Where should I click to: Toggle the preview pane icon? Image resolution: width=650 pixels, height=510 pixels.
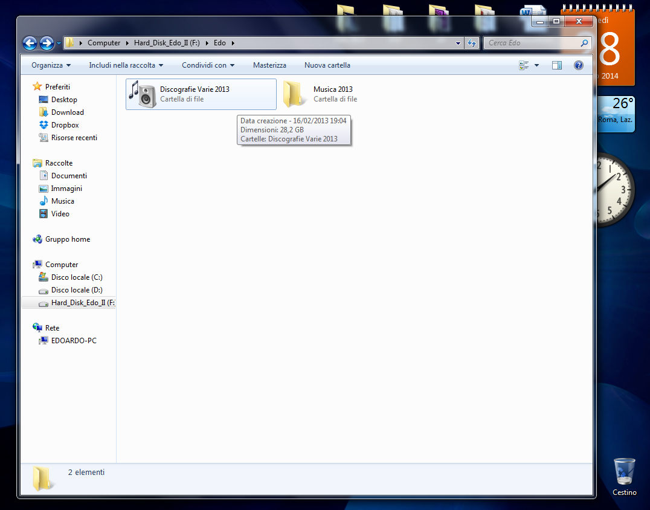(557, 65)
